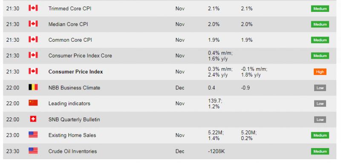Select the NBB Business Climate row title

point(74,88)
